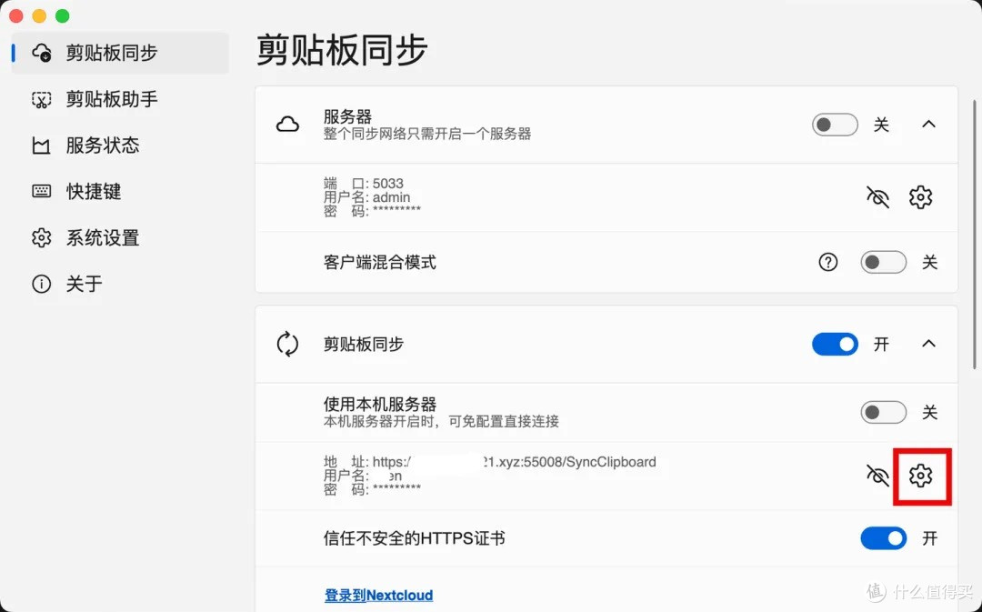982x612 pixels.
Task: Click the green macOS zoom window button
Action: click(x=62, y=15)
